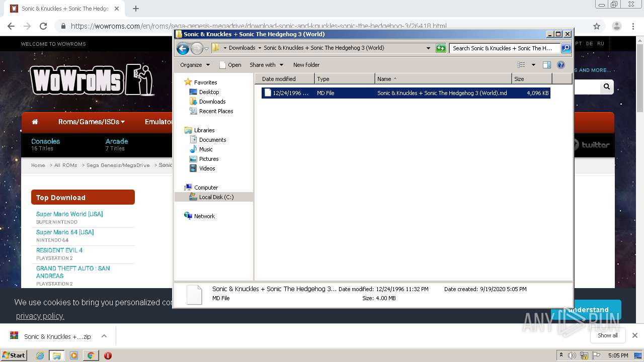Image resolution: width=644 pixels, height=362 pixels.
Task: Focus the Search Sonic & Knuckles field
Action: pyautogui.click(x=505, y=48)
